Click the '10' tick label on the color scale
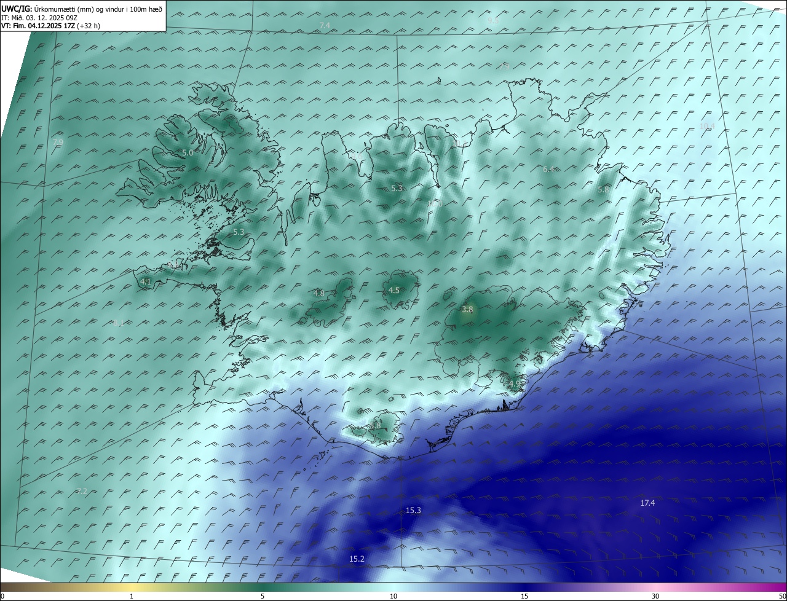The width and height of the screenshot is (787, 601). 393,596
